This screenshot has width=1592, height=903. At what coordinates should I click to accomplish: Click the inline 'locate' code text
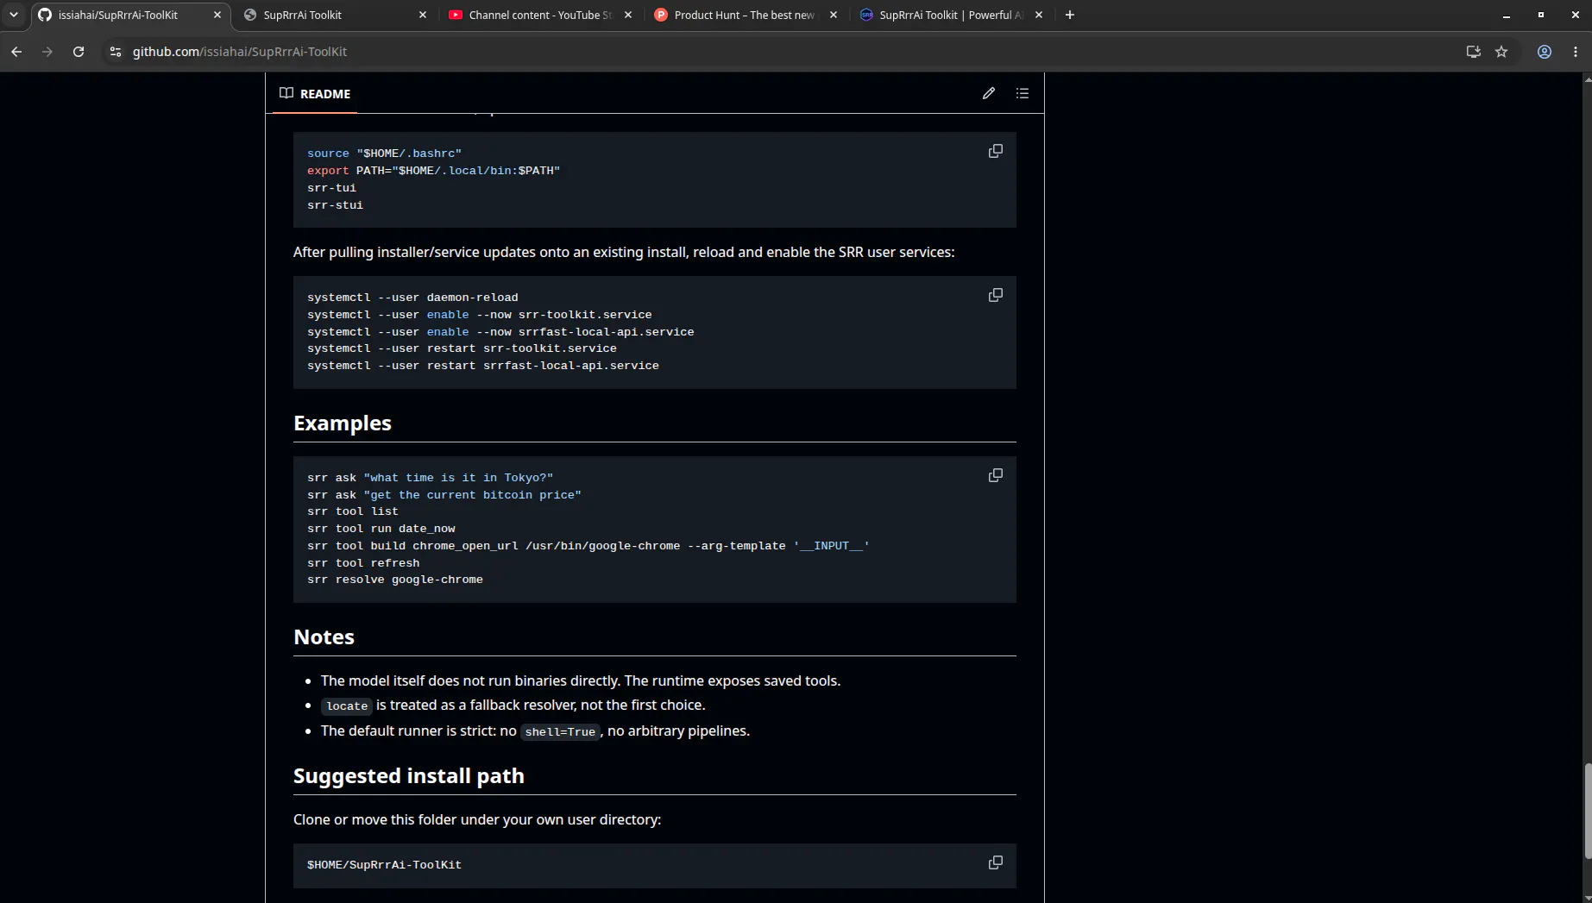coord(347,706)
